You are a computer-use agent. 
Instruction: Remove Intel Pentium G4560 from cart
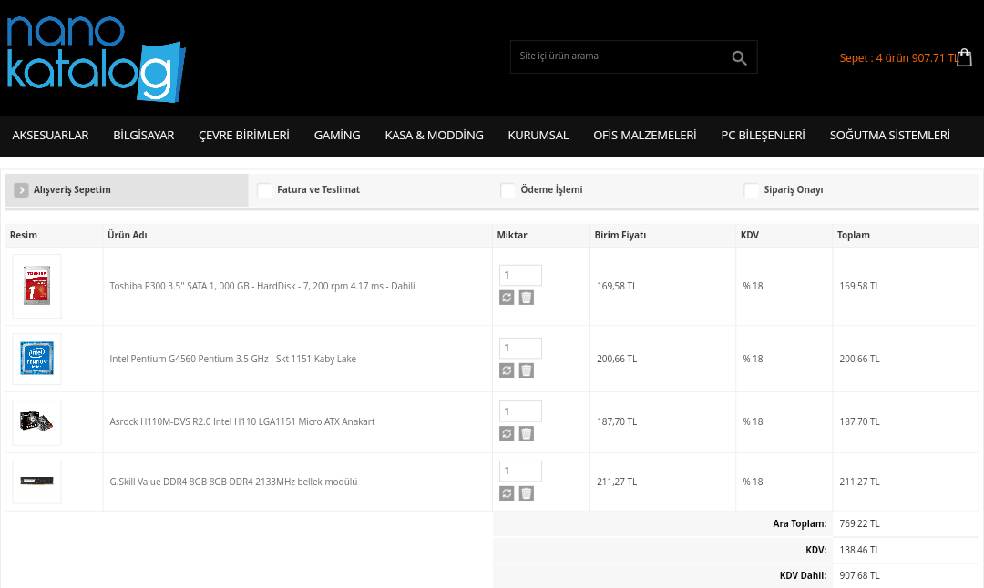(x=527, y=370)
